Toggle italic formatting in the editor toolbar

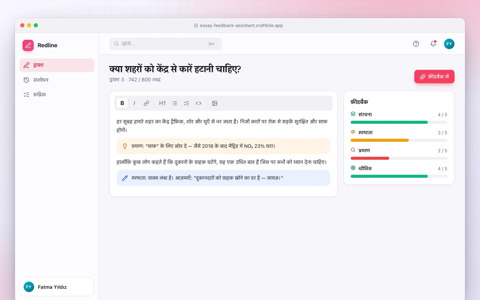click(134, 103)
